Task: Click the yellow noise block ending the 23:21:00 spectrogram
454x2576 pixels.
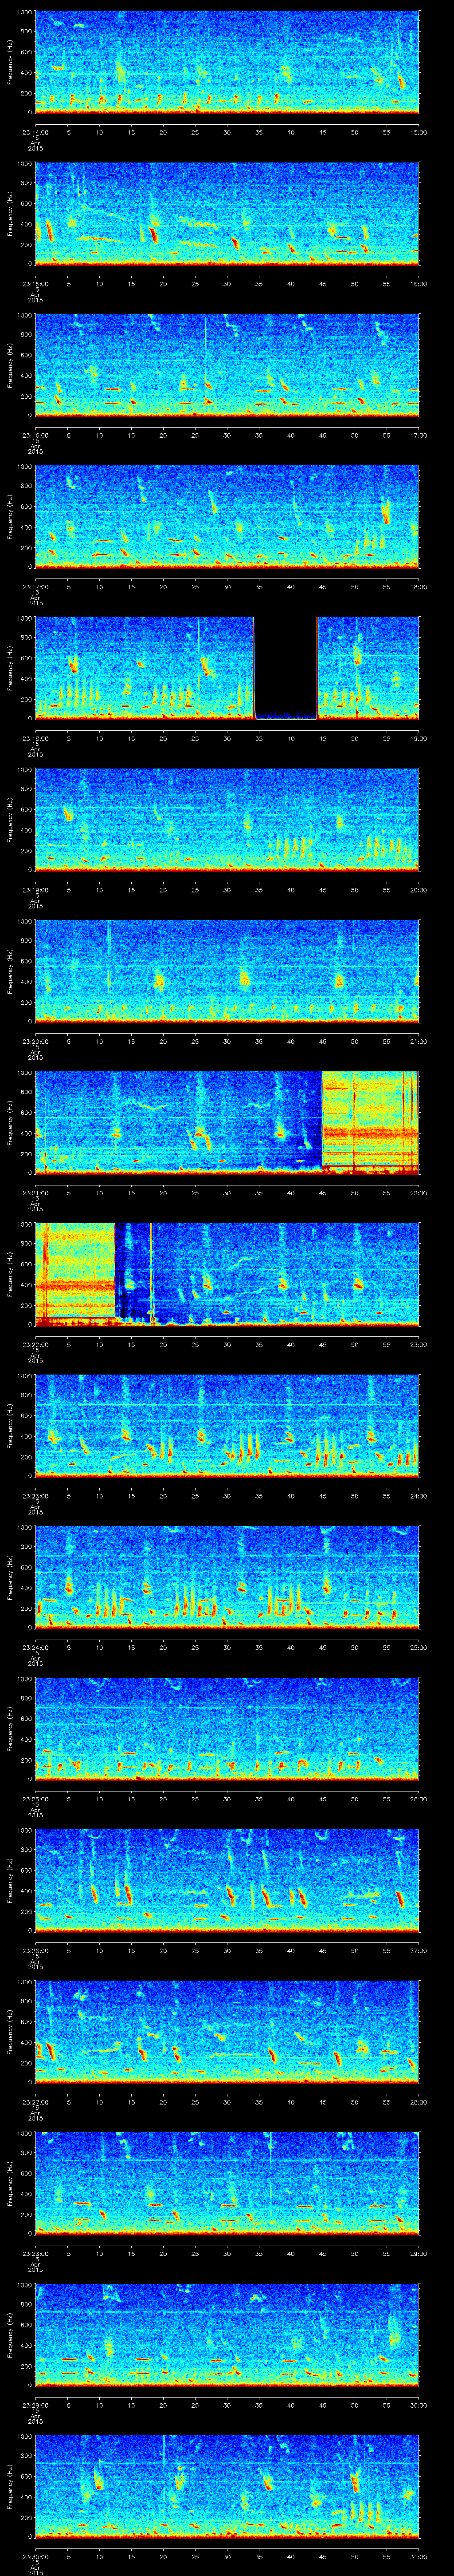Action: tap(370, 1122)
